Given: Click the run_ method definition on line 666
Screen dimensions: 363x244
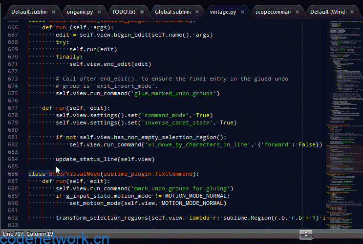Looking at the screenshot, I should (63, 27).
